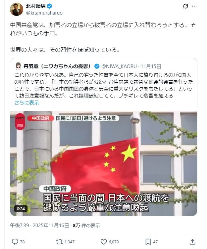Share the post using upload icon
Viewport: 207px width, 249px height.
(x=192, y=241)
